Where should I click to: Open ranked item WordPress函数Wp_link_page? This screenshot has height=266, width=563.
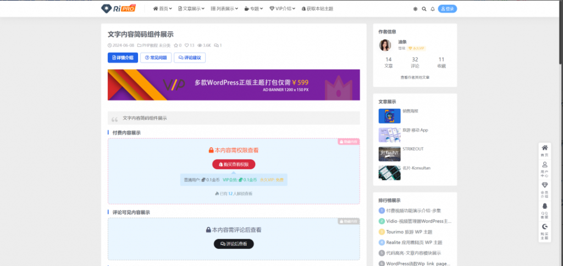(418, 263)
